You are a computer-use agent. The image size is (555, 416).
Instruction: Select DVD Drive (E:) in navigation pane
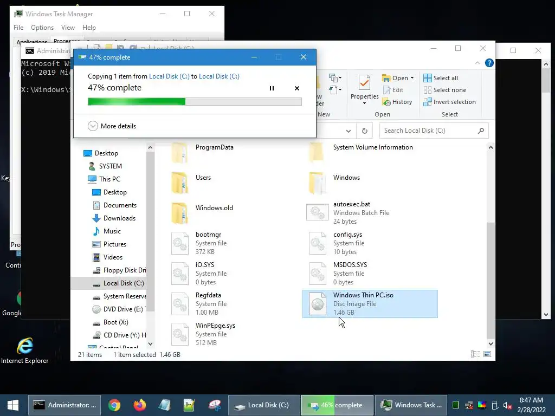click(x=119, y=309)
